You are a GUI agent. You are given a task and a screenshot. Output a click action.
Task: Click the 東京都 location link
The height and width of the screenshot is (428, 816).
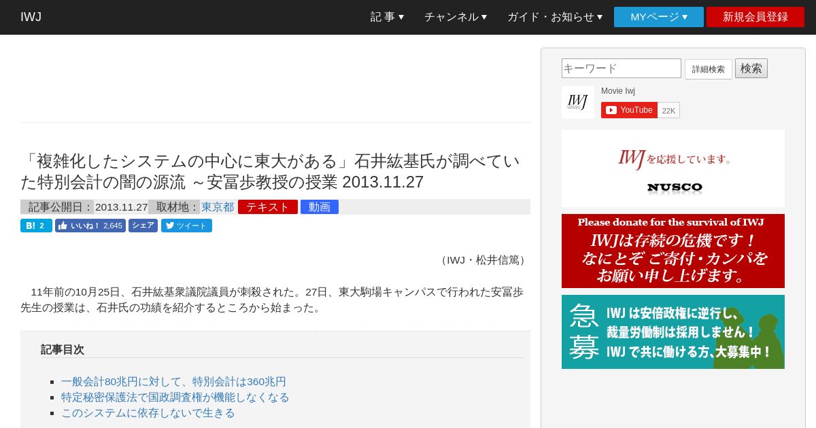[218, 207]
